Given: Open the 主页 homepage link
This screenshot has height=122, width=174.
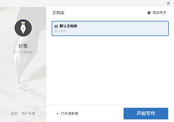Looking at the screenshot, I should tap(14, 114).
